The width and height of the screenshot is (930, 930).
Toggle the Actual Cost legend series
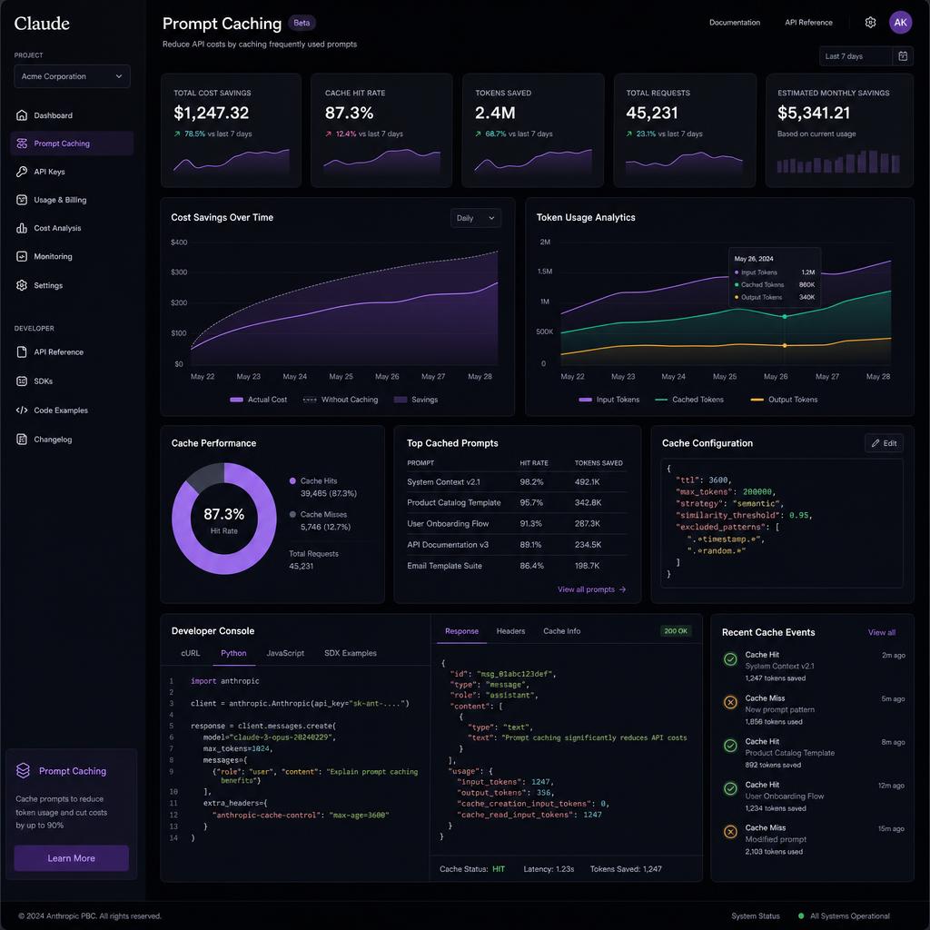coord(259,400)
